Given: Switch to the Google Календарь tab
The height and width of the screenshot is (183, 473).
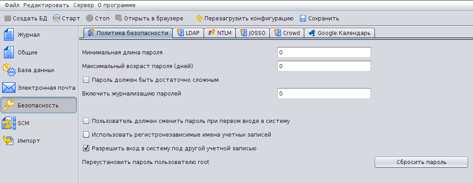Looking at the screenshot, I should tap(340, 33).
